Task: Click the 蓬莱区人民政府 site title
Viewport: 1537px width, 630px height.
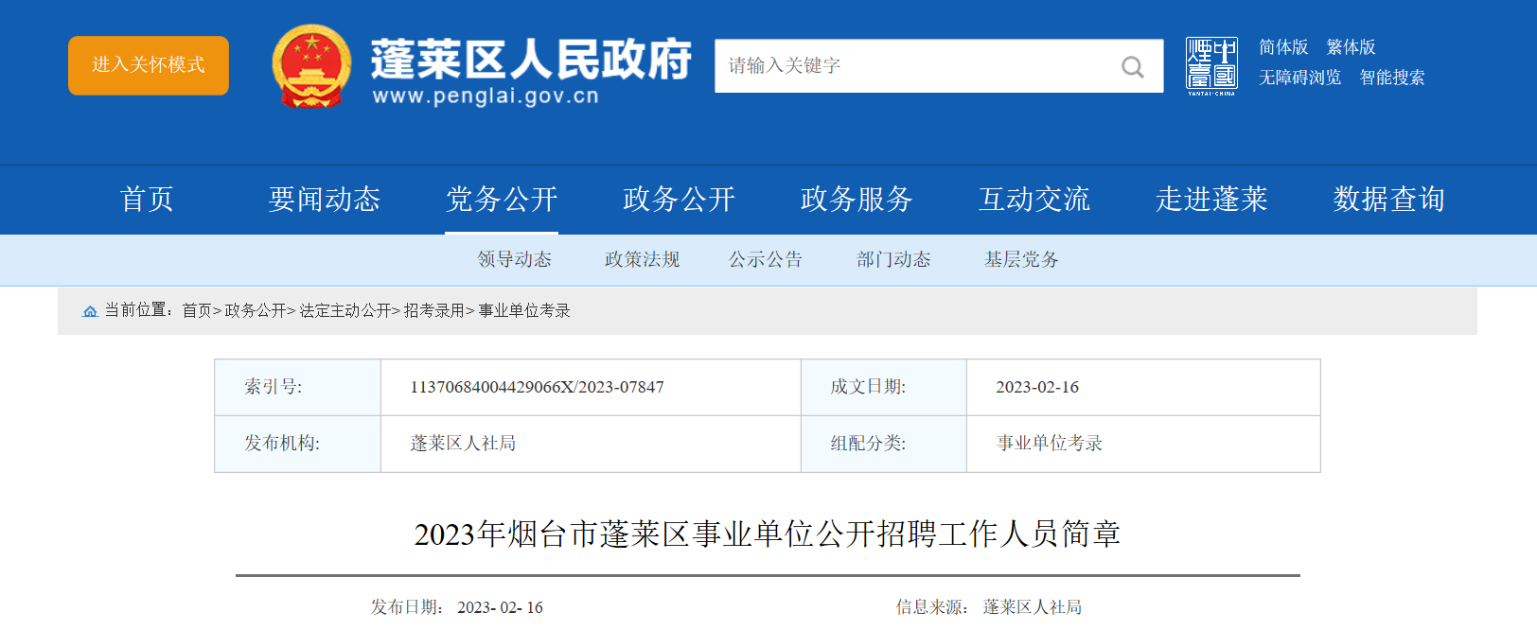Action: pyautogui.click(x=531, y=60)
